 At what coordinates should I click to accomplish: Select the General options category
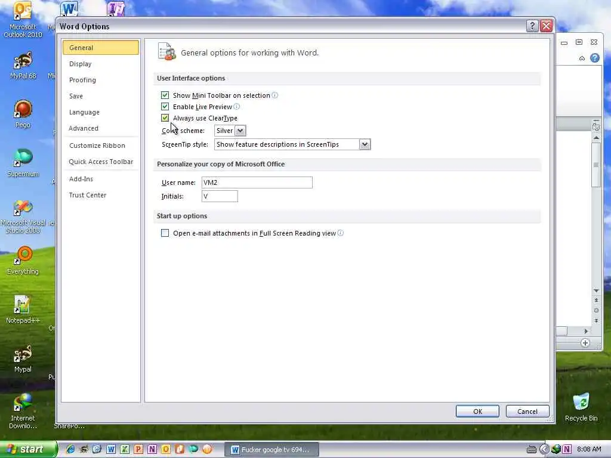(x=100, y=48)
